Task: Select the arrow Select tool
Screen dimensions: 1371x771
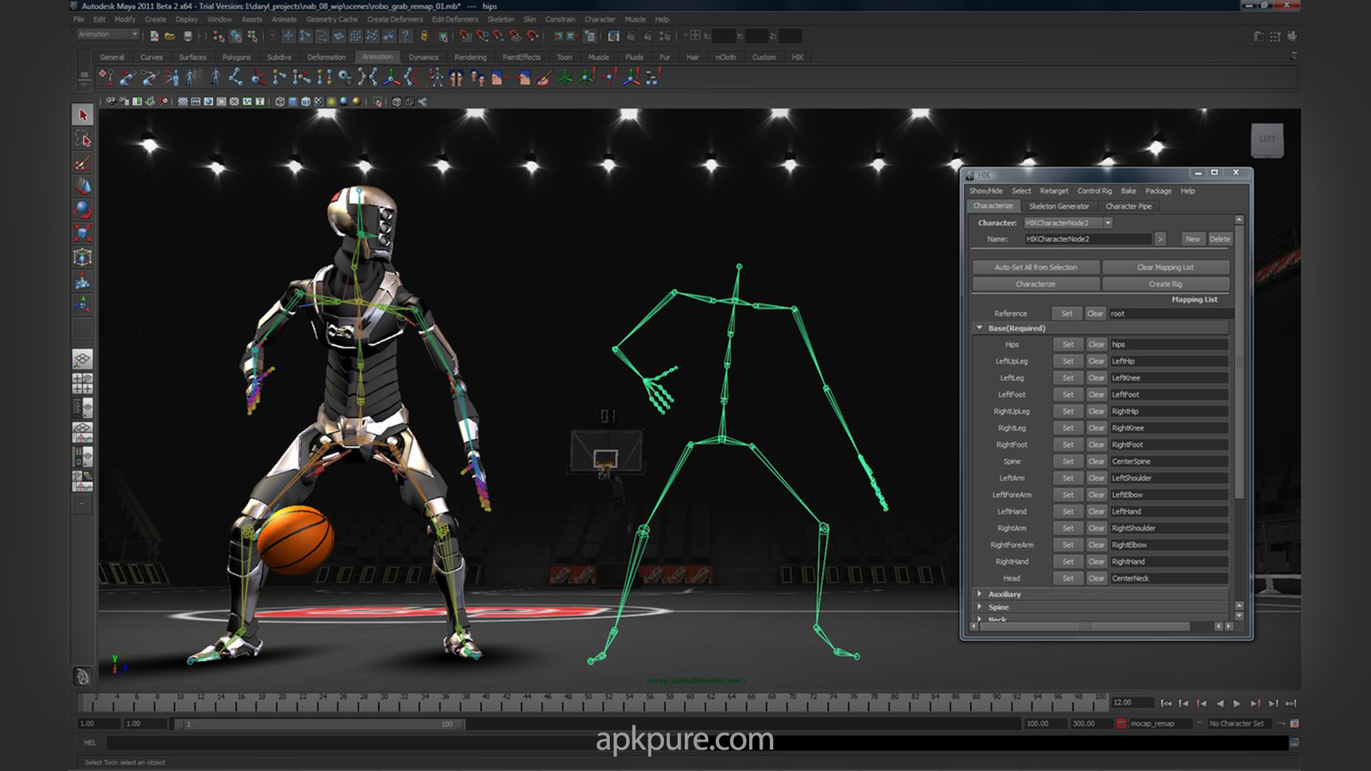Action: 83,115
